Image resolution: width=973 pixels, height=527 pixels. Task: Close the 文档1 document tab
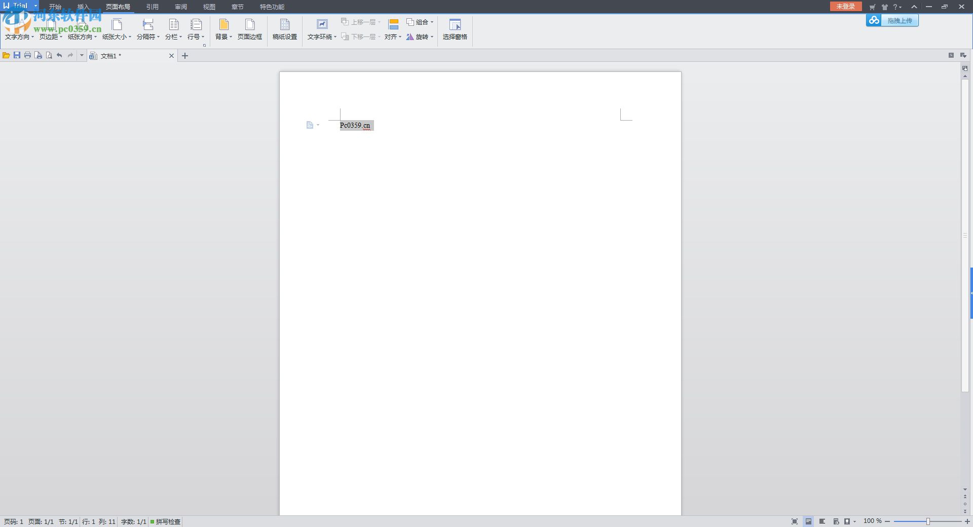[171, 56]
